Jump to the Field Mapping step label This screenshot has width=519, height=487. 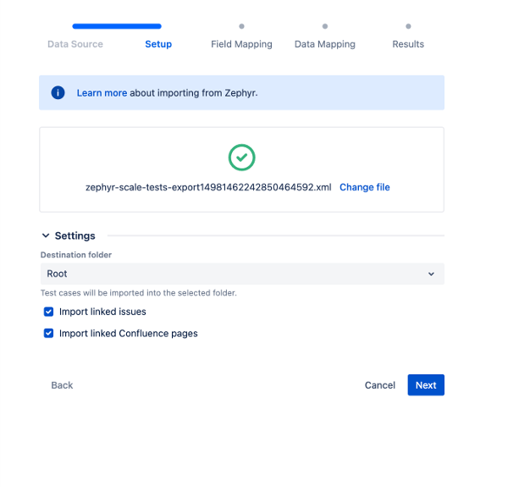point(241,44)
